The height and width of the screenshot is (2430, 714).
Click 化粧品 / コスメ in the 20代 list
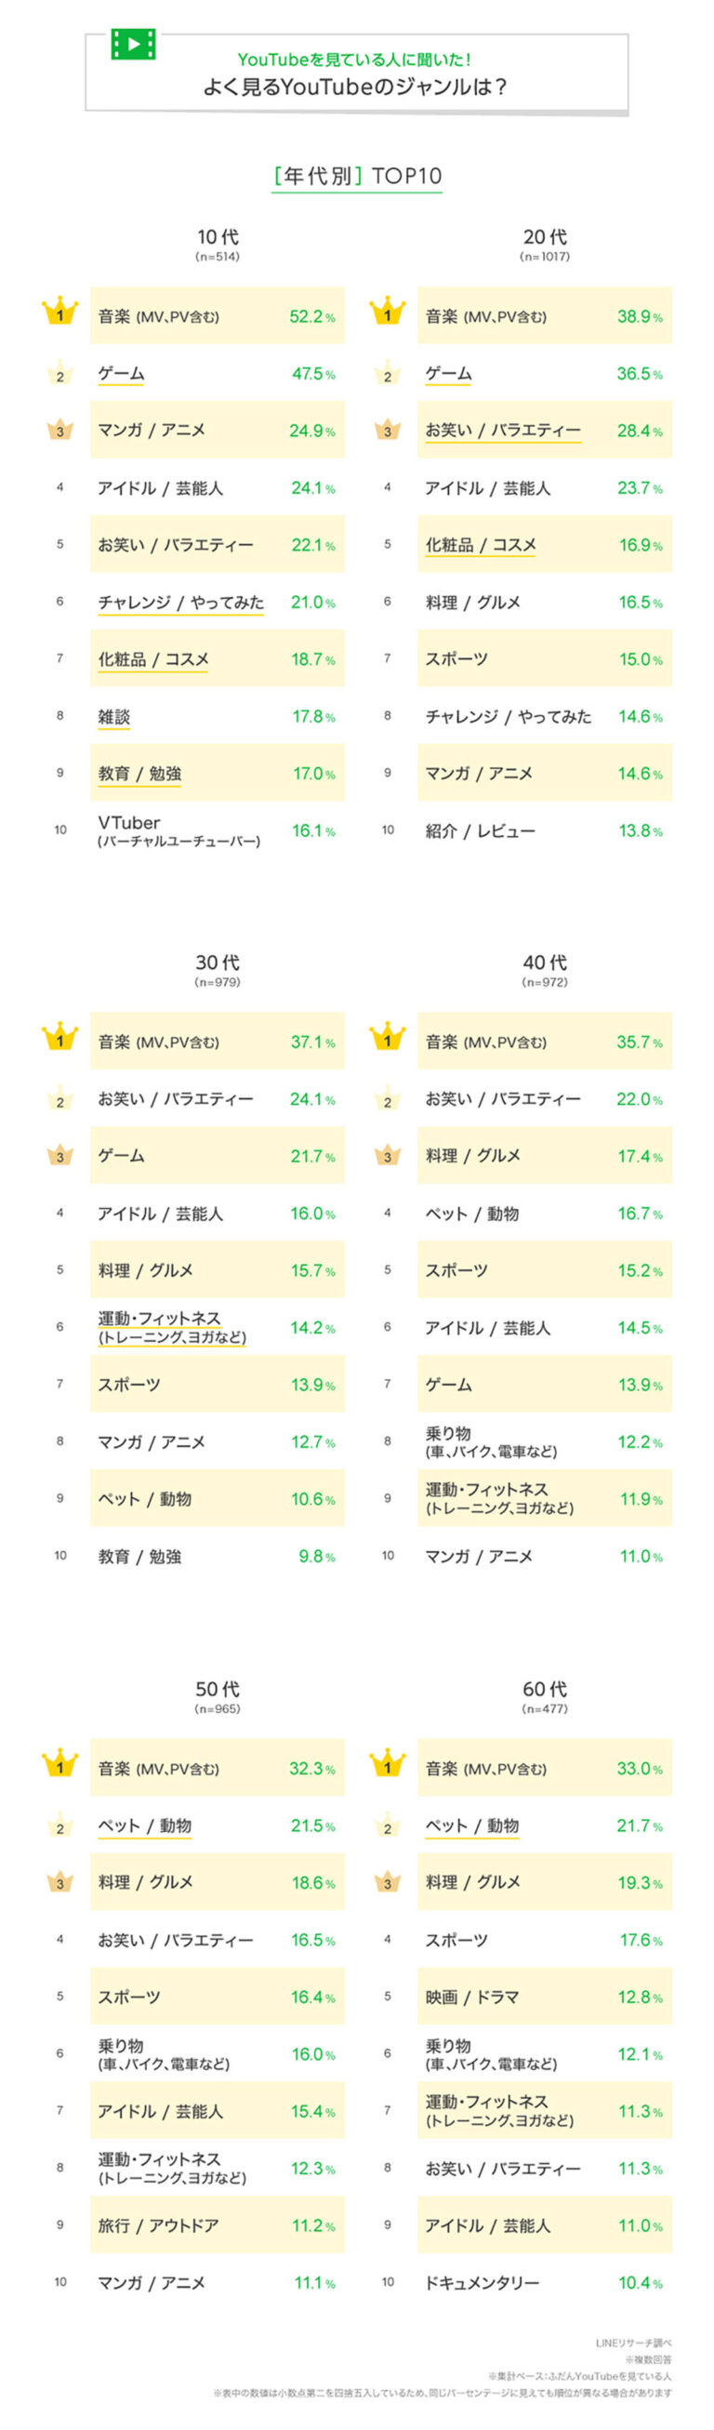pos(480,545)
